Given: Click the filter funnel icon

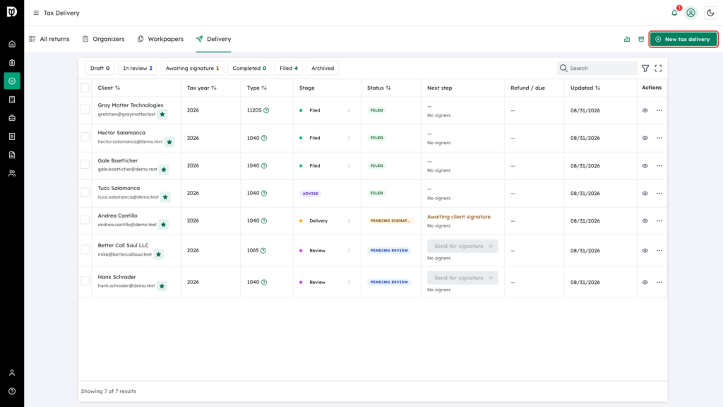Looking at the screenshot, I should click(x=645, y=69).
